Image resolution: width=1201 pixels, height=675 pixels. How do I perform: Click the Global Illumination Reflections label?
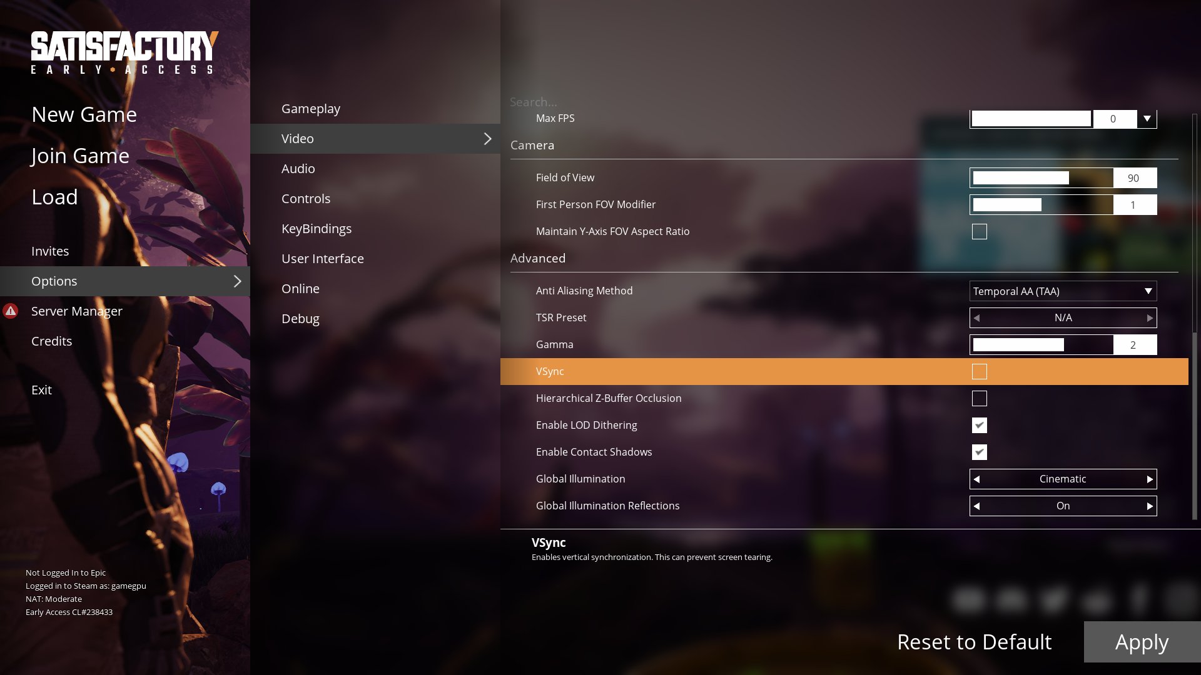[607, 506]
